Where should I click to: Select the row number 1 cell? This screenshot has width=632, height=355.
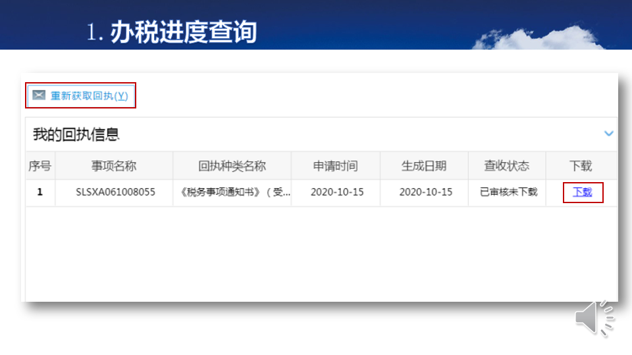40,192
